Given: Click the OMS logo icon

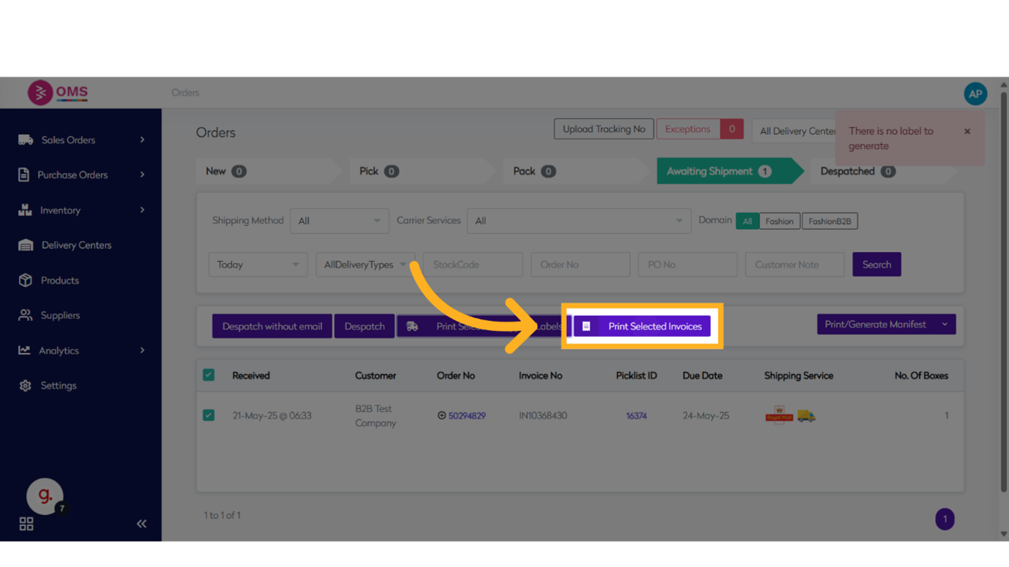Looking at the screenshot, I should point(40,93).
